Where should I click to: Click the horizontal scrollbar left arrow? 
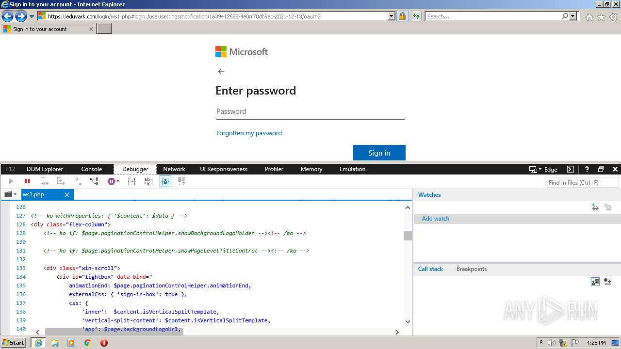click(x=37, y=332)
